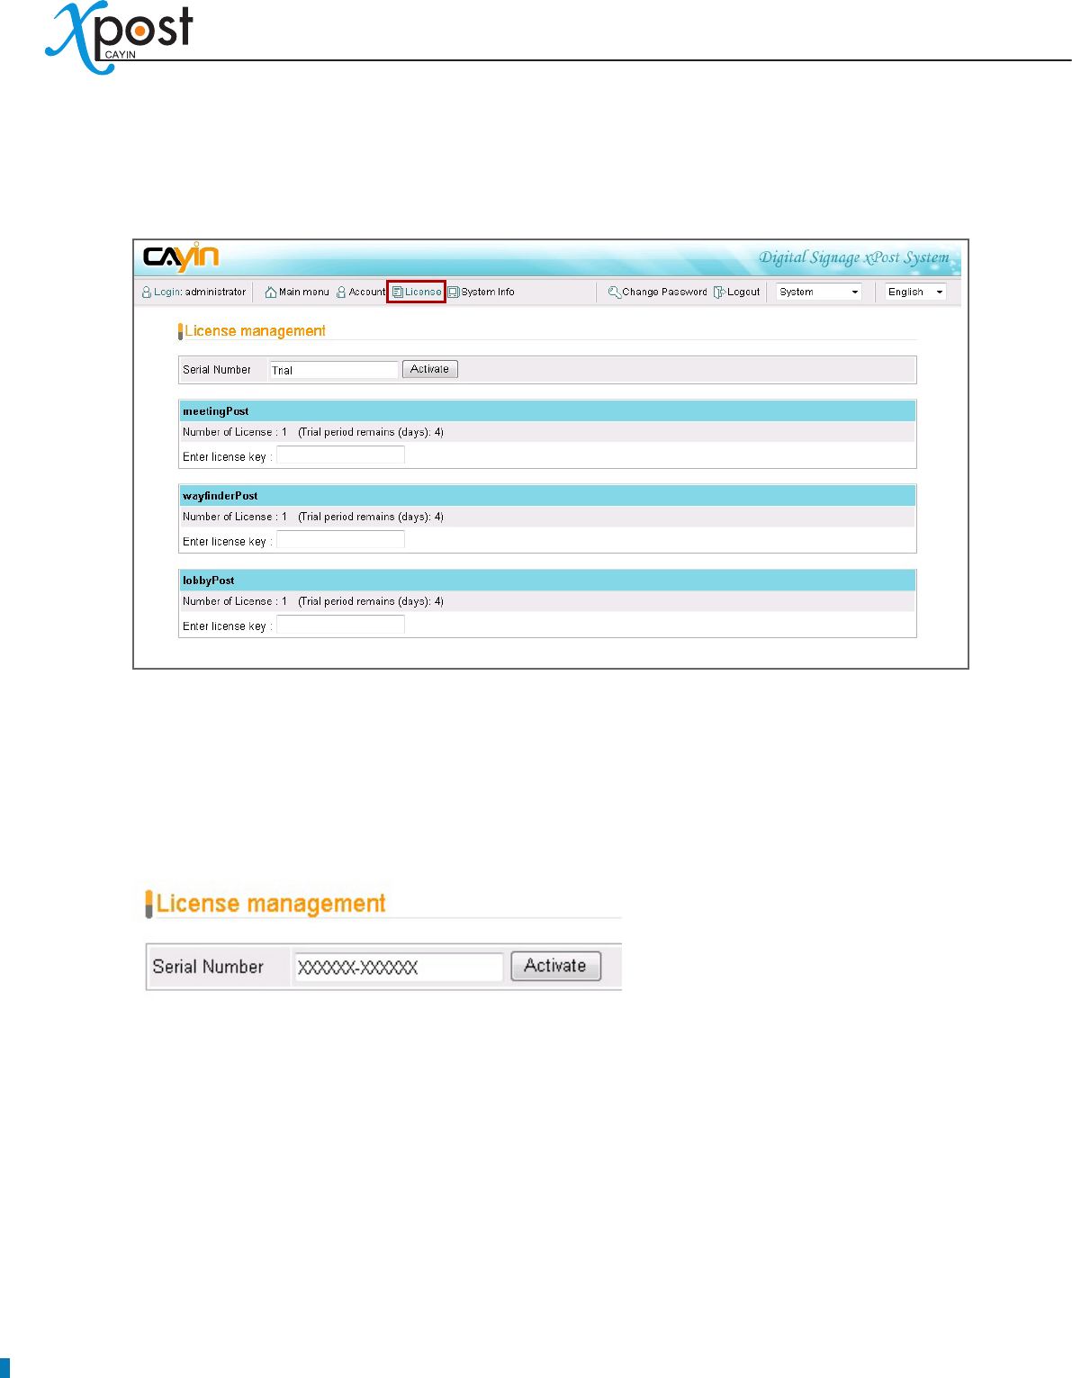Viewport: 1072px width, 1378px height.
Task: Click the wayfinderPost trial period remains text
Action: pos(371,517)
